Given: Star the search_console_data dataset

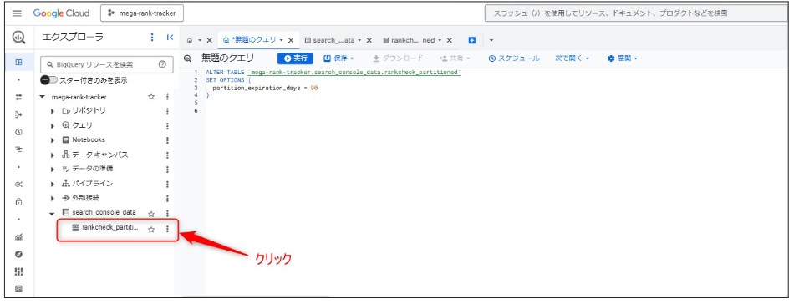Looking at the screenshot, I should tap(151, 214).
